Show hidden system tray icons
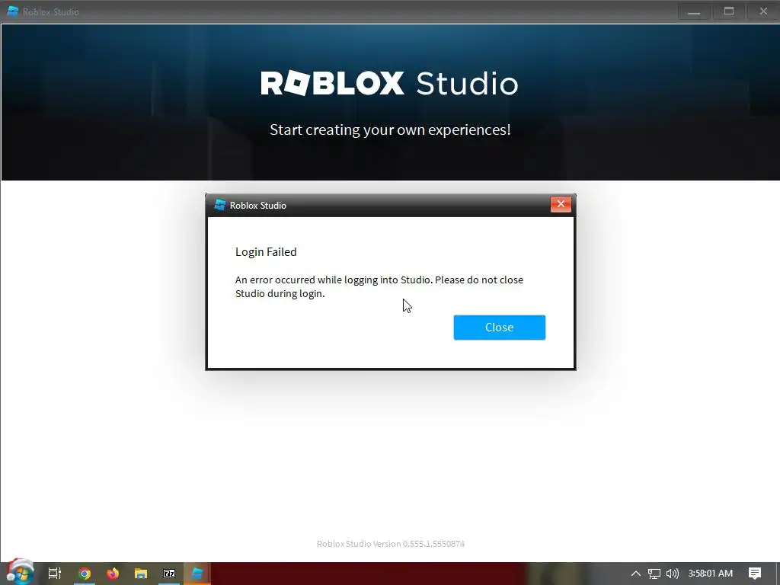This screenshot has height=585, width=780. pyautogui.click(x=636, y=574)
